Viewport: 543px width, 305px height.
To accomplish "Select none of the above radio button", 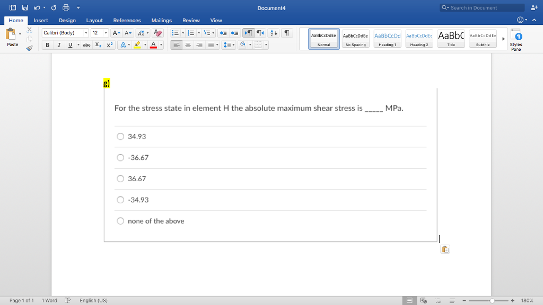I will tap(120, 221).
